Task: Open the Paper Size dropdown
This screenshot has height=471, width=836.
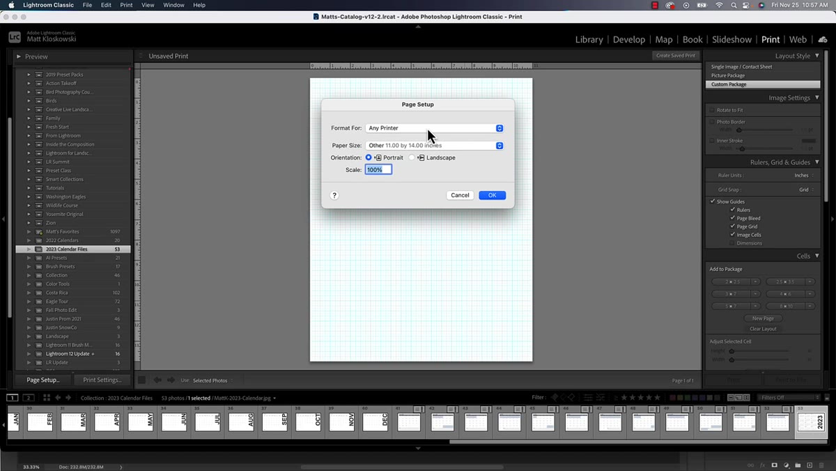Action: (x=434, y=146)
